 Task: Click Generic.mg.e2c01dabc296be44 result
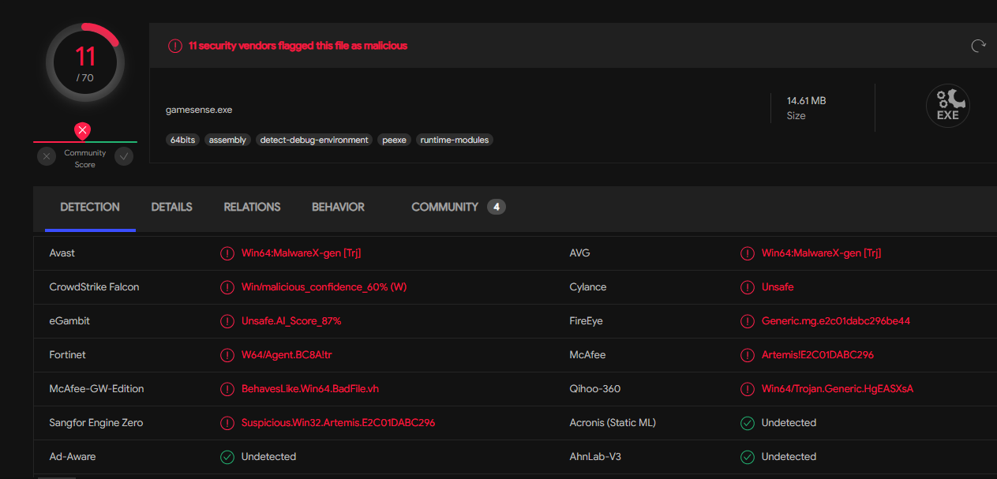836,321
